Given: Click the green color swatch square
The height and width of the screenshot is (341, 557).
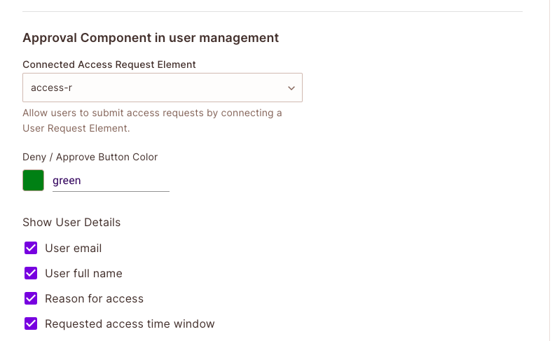Looking at the screenshot, I should click(34, 180).
